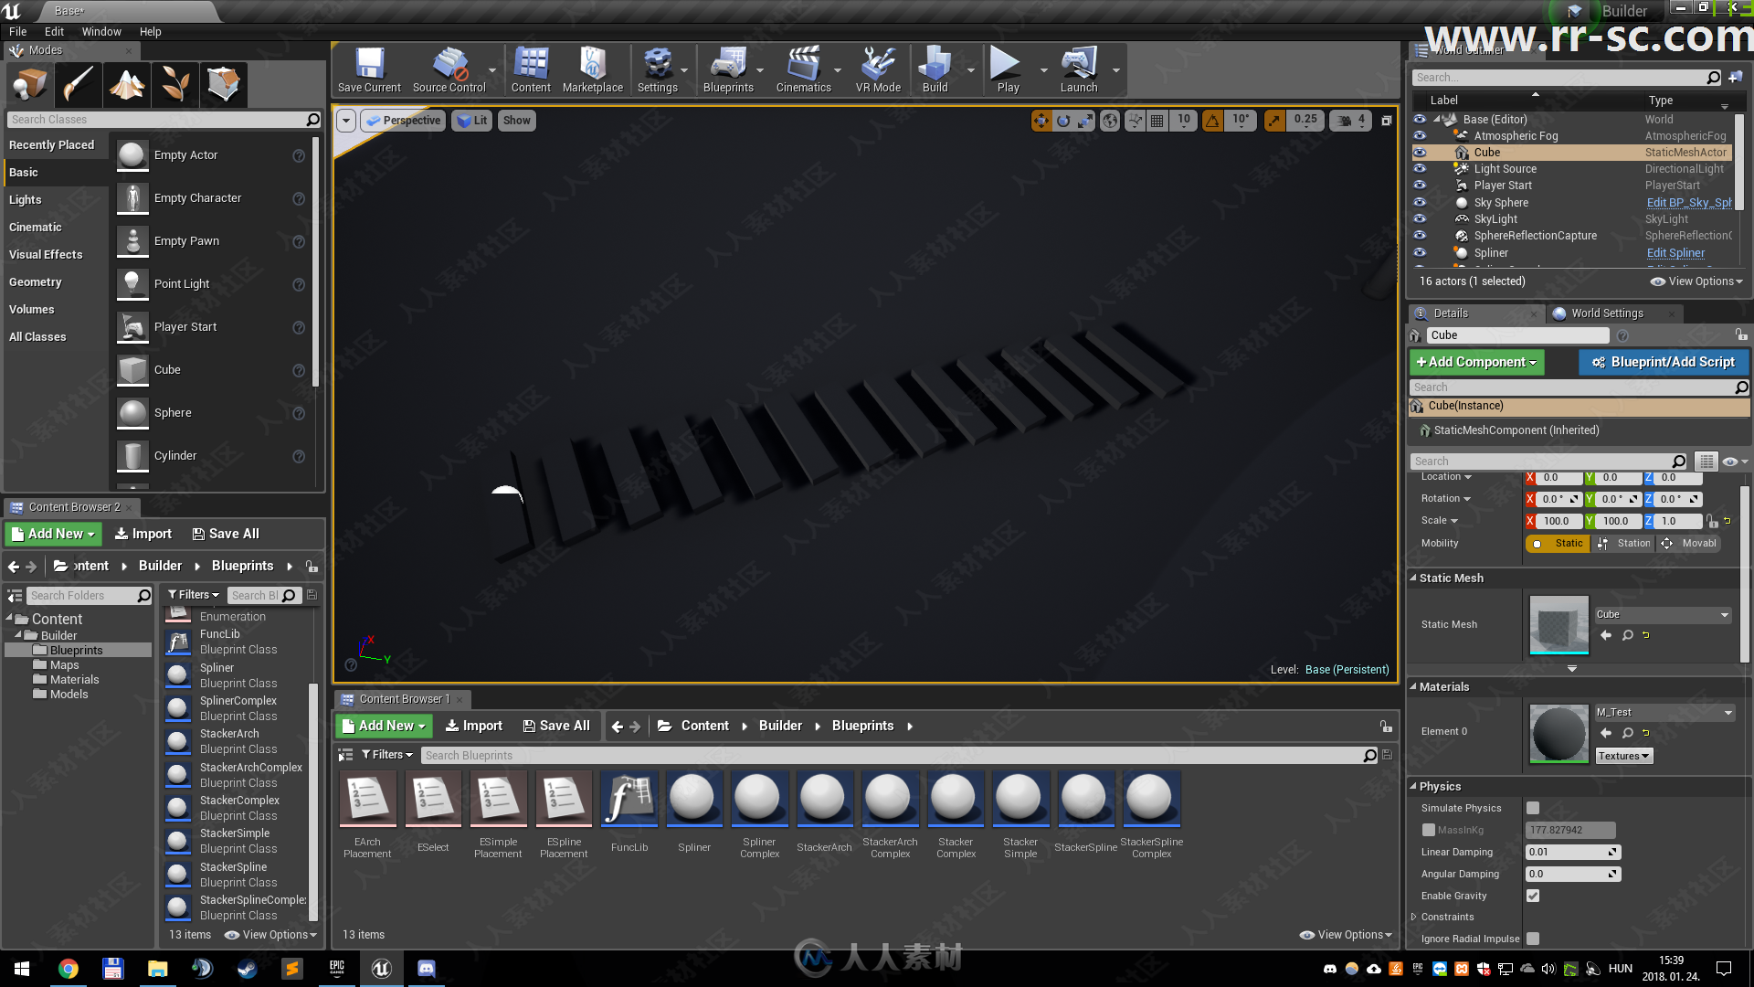The height and width of the screenshot is (987, 1754).
Task: Use selected asset for the M_Test material slot
Action: pos(1606,733)
